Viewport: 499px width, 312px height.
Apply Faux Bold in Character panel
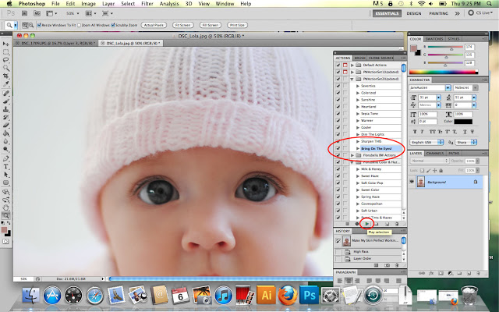click(415, 132)
